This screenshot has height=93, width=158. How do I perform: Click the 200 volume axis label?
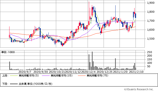coord(150,56)
